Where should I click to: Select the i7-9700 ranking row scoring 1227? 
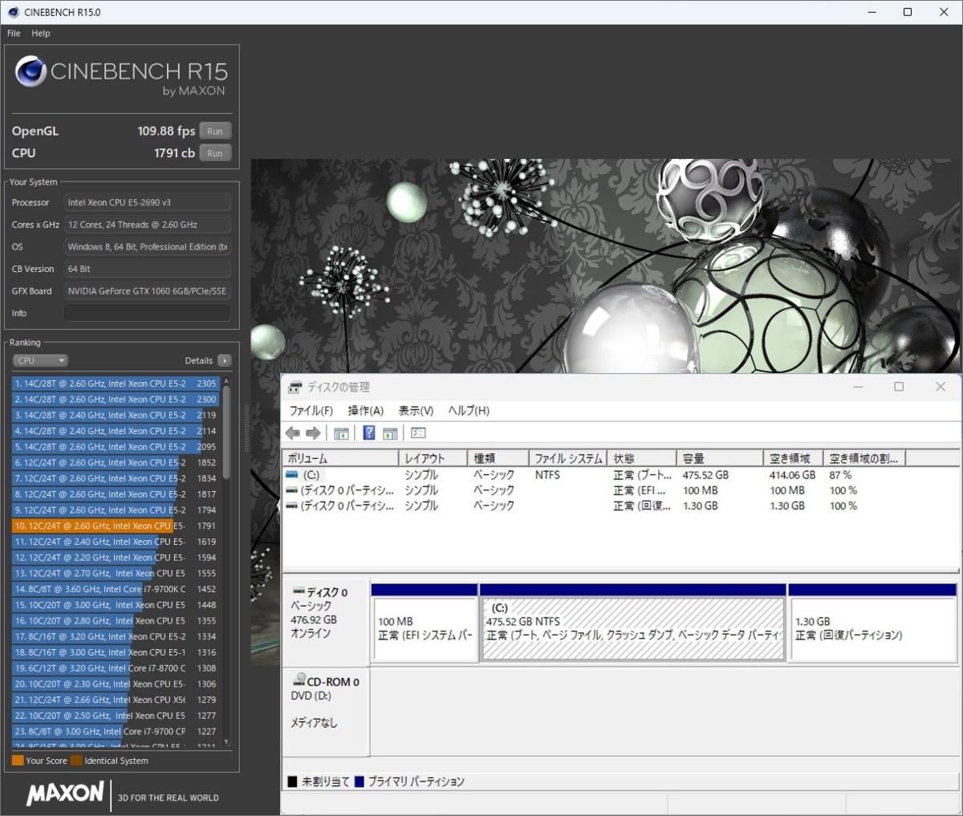[116, 731]
